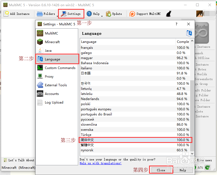
Task: Click the translate icon beside Language heading
Action: tap(189, 33)
